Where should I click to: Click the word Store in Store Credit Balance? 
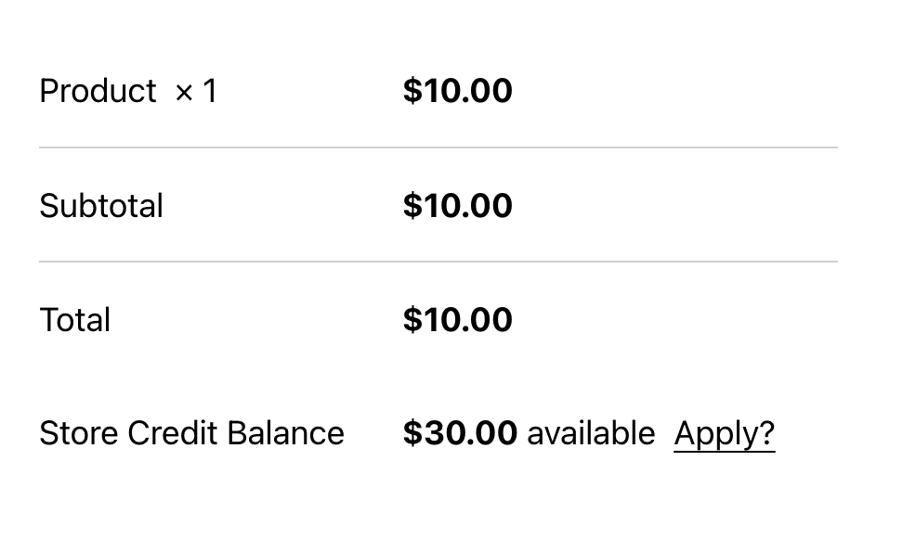(x=79, y=433)
